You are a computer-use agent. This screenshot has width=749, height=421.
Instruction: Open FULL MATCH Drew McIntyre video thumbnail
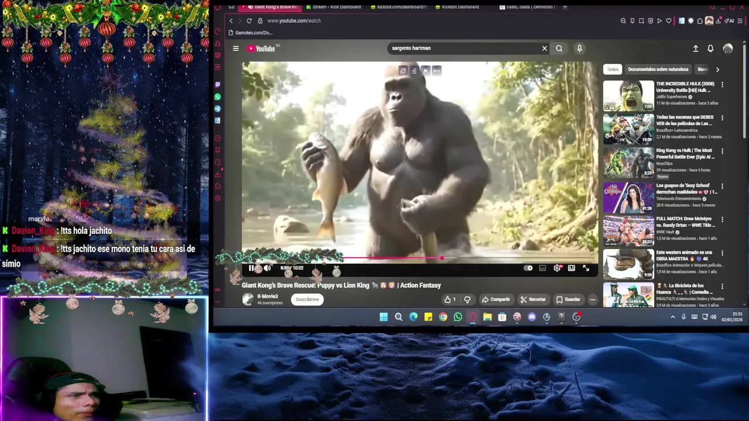coord(628,231)
